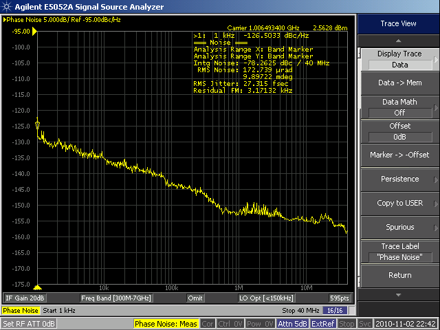
Task: Click the LO Opt [<150kHz] indicator
Action: pos(266,298)
